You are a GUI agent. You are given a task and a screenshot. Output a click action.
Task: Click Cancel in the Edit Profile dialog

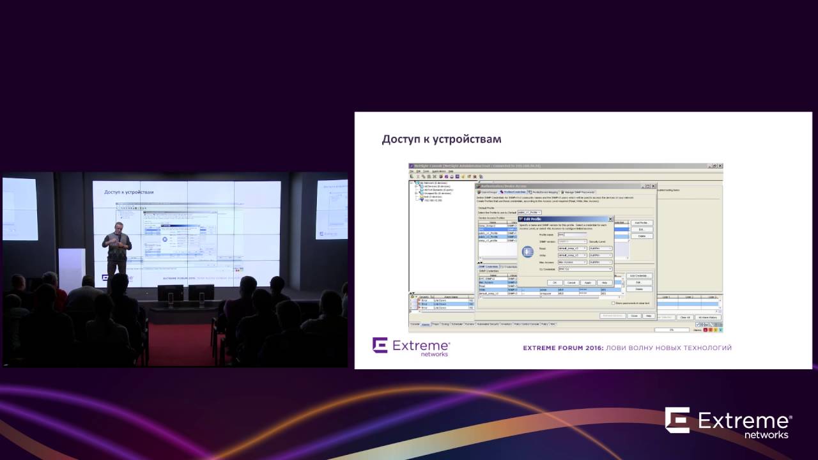571,282
